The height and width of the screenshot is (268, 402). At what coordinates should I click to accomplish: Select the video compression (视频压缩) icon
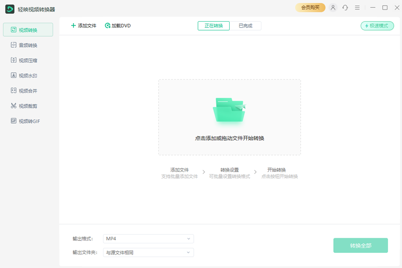14,60
